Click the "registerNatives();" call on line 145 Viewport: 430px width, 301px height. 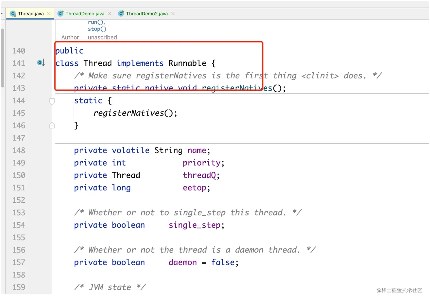point(135,113)
